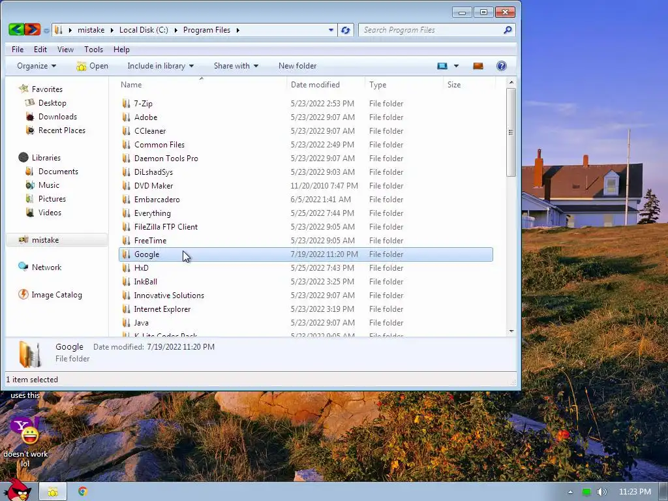The width and height of the screenshot is (668, 501).
Task: Select the 7-Zip folder icon
Action: pos(126,104)
